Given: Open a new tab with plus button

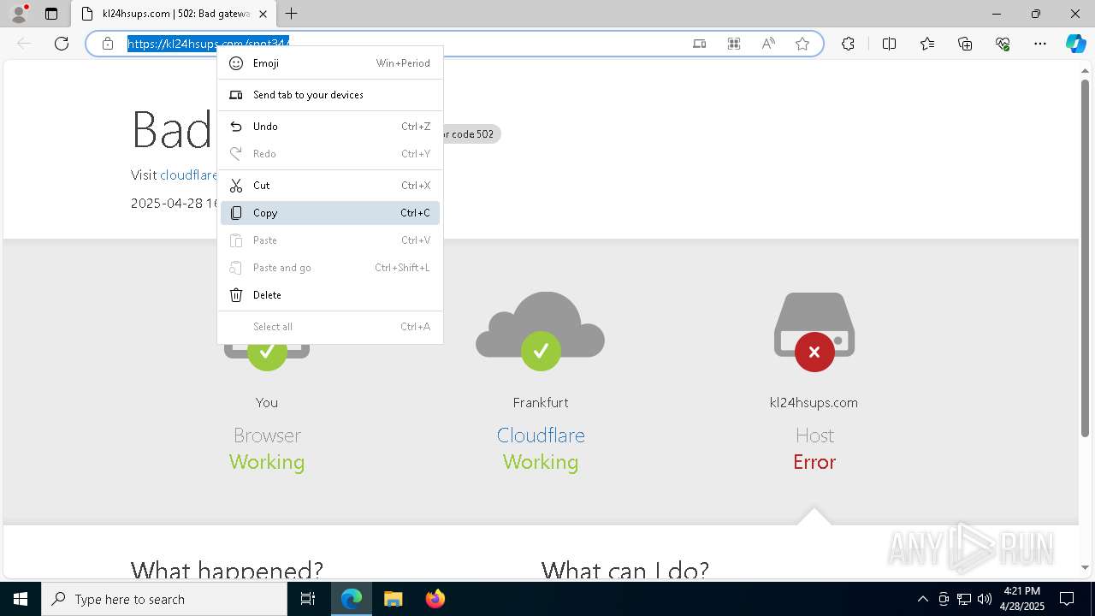Looking at the screenshot, I should coord(292,14).
